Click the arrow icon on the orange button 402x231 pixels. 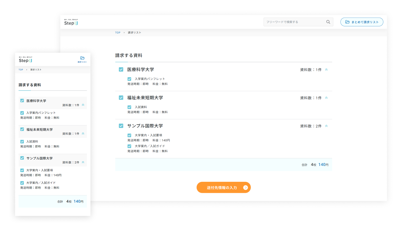click(245, 188)
